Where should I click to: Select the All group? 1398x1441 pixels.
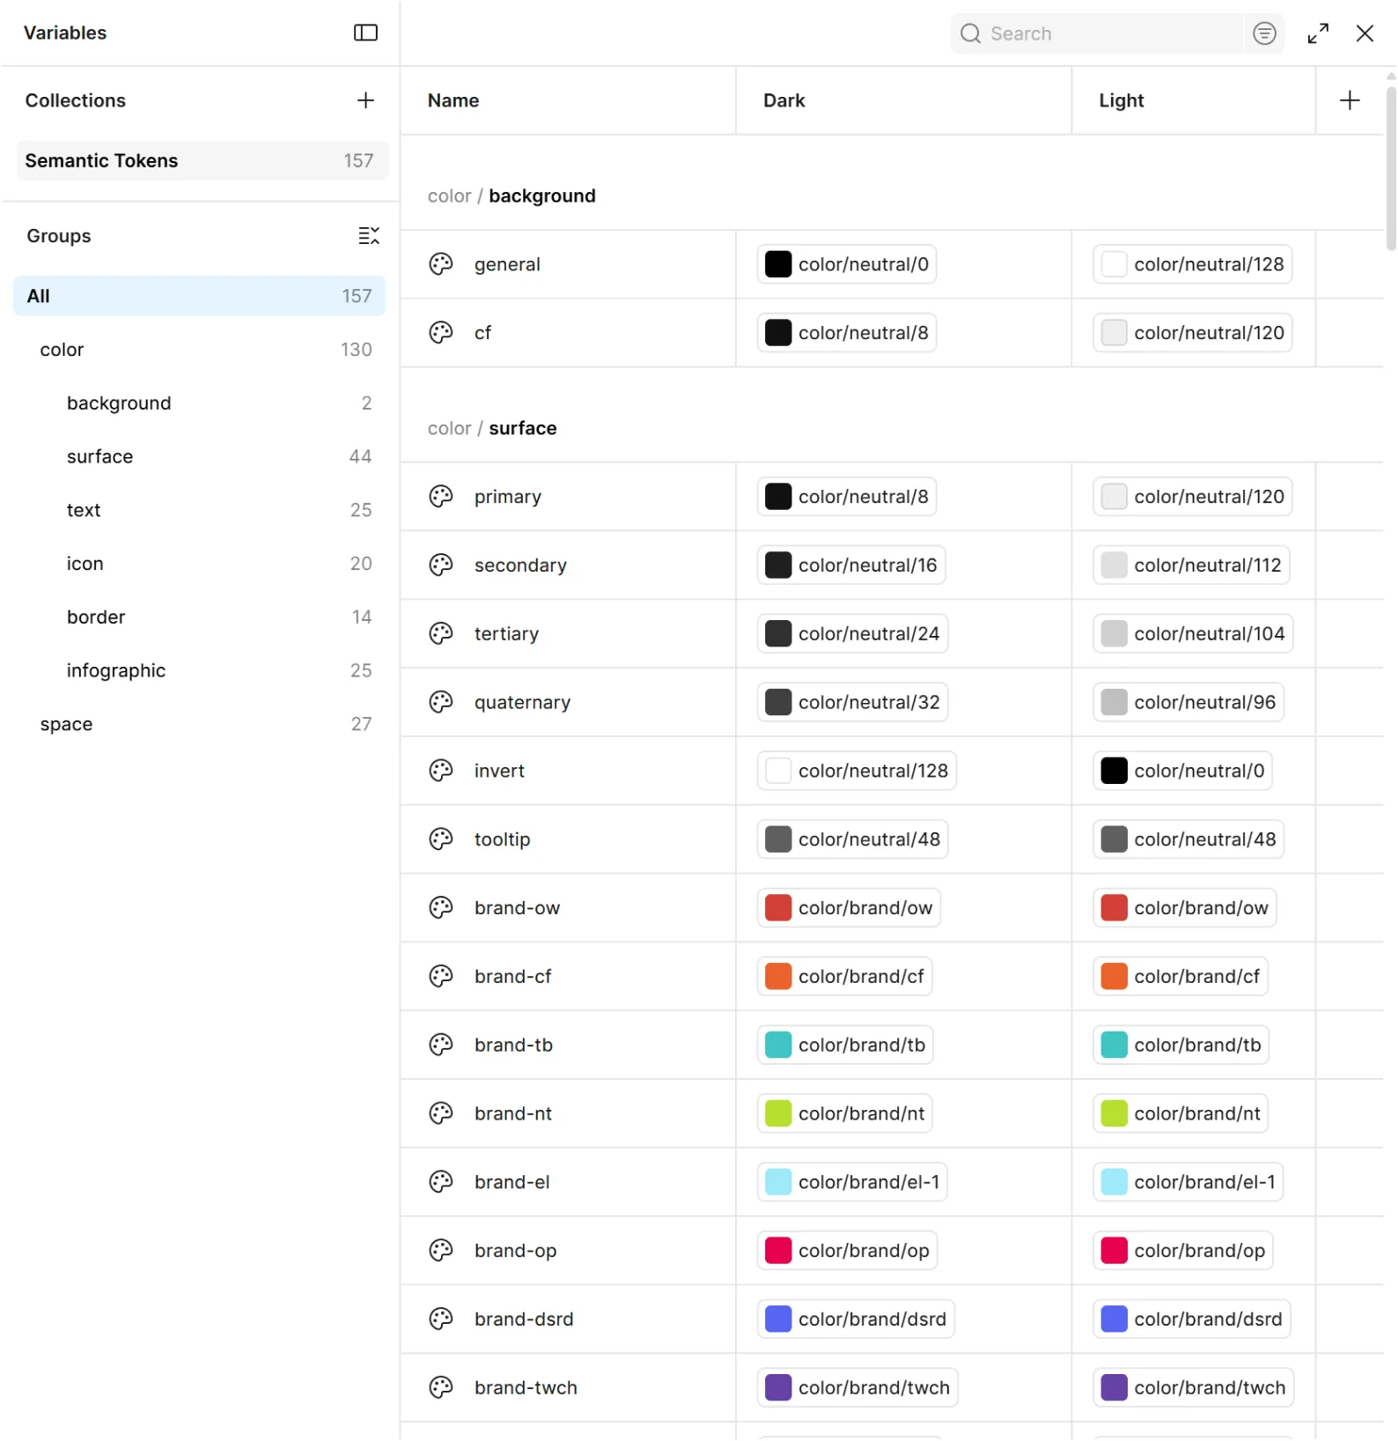(x=199, y=296)
